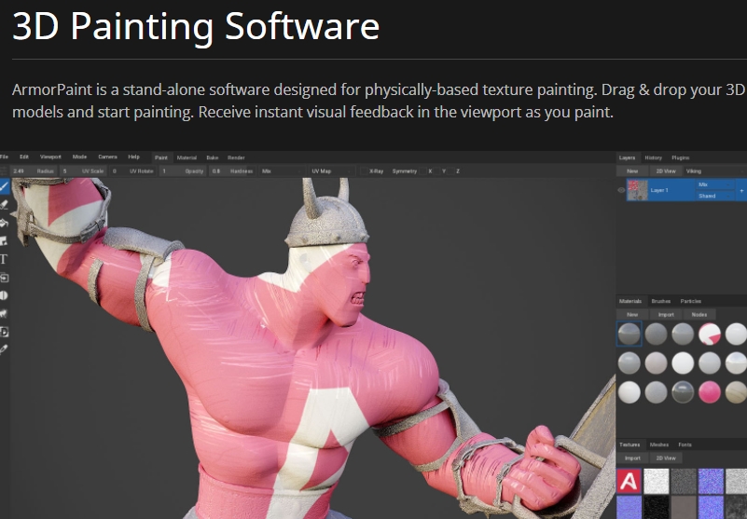The height and width of the screenshot is (519, 747).
Task: Switch to the Bake workspace tab
Action: tap(213, 157)
